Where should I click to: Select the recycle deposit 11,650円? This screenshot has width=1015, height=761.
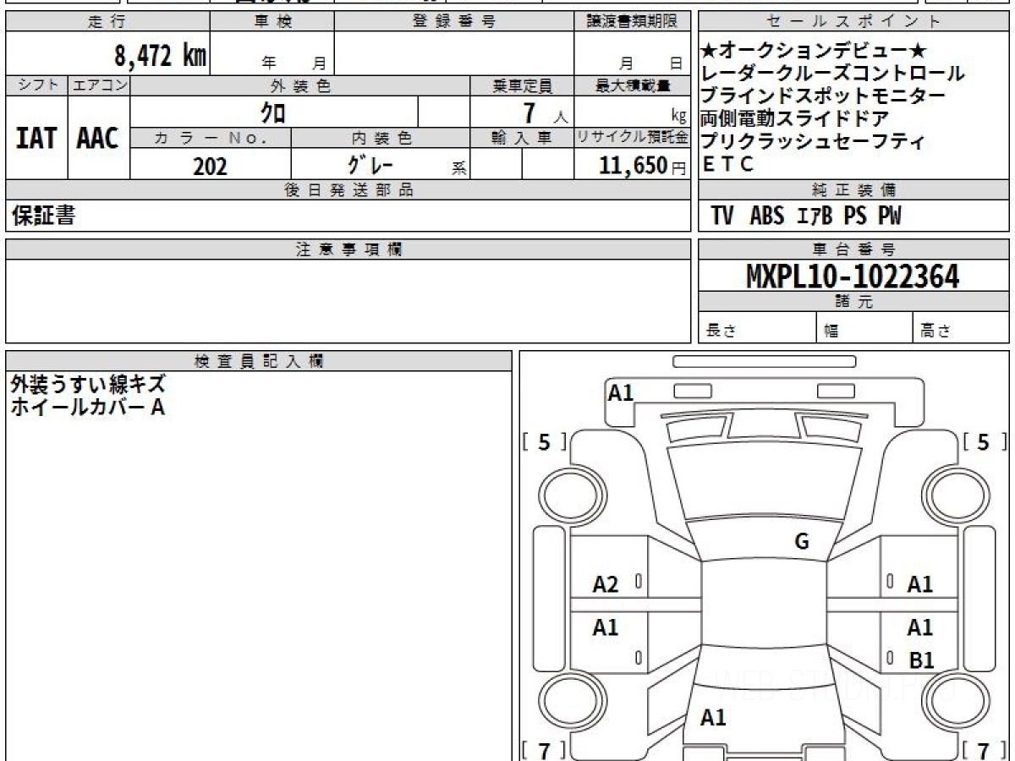click(x=643, y=166)
